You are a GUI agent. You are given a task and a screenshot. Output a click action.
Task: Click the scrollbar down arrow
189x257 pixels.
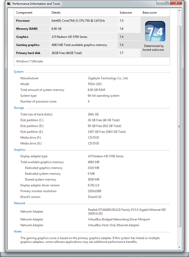(x=179, y=247)
